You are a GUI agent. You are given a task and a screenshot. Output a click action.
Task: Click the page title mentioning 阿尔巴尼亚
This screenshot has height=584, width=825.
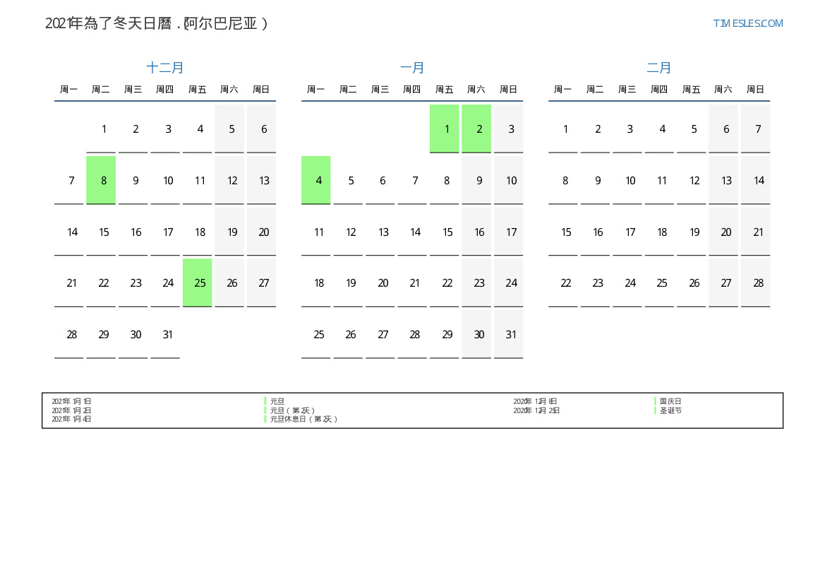tap(157, 23)
